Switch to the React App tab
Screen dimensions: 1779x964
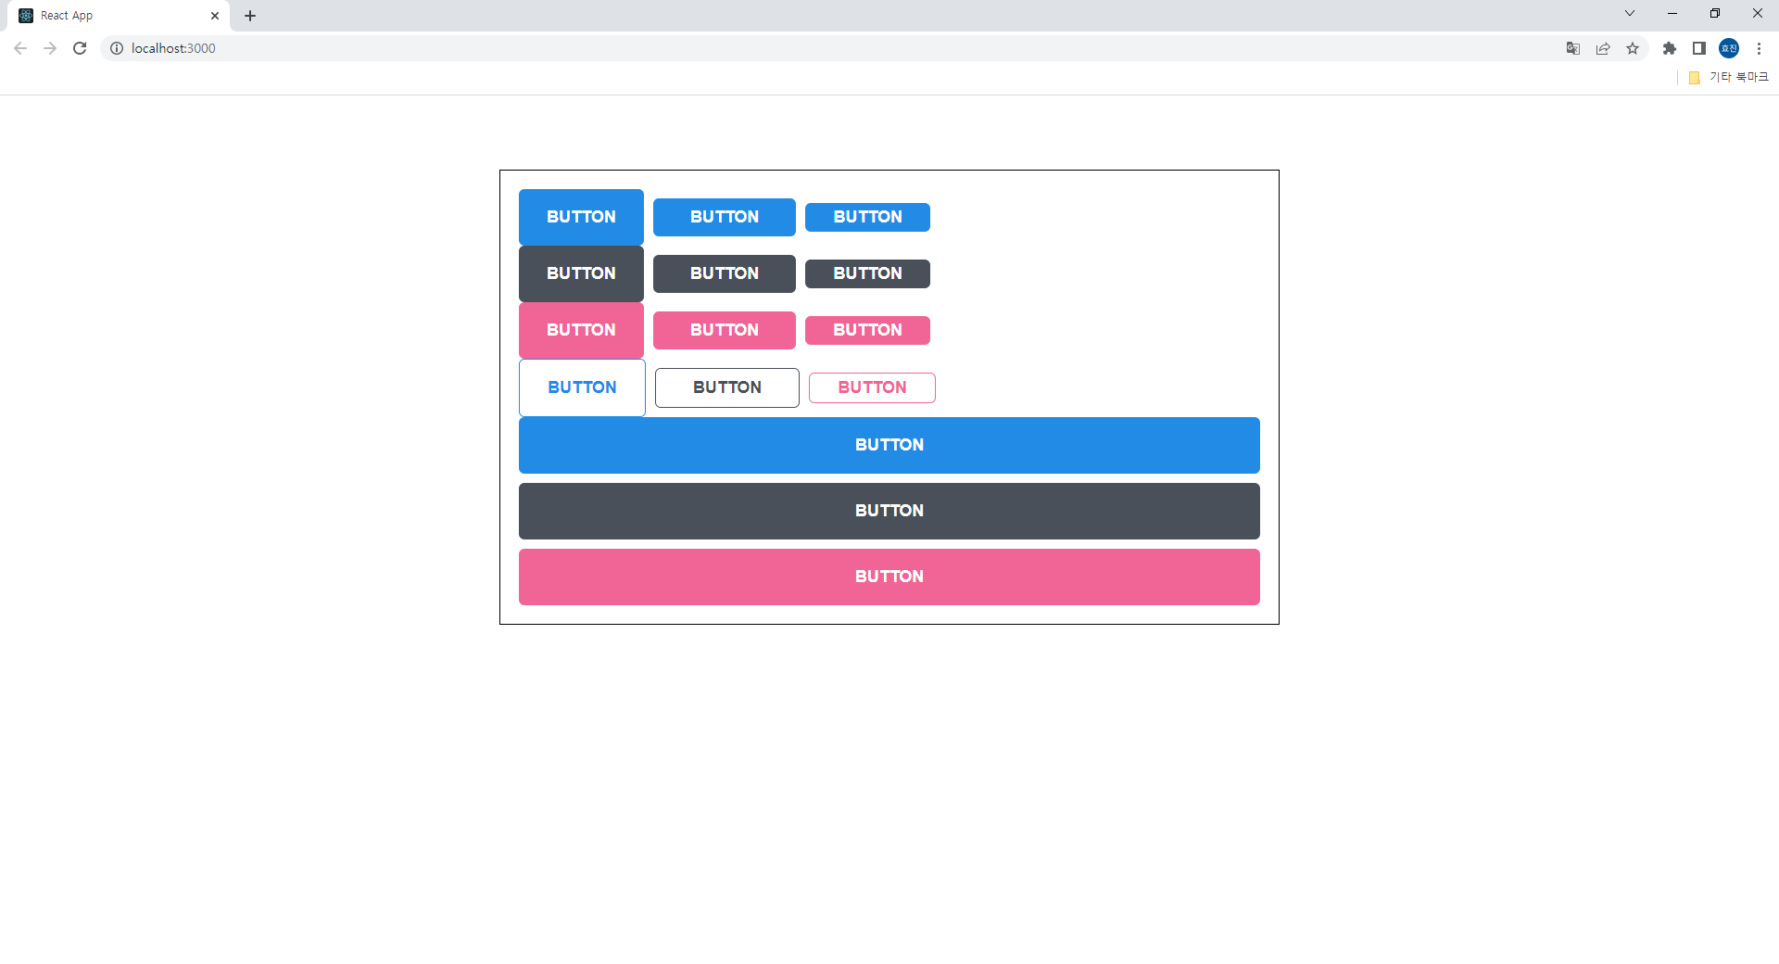(x=120, y=16)
